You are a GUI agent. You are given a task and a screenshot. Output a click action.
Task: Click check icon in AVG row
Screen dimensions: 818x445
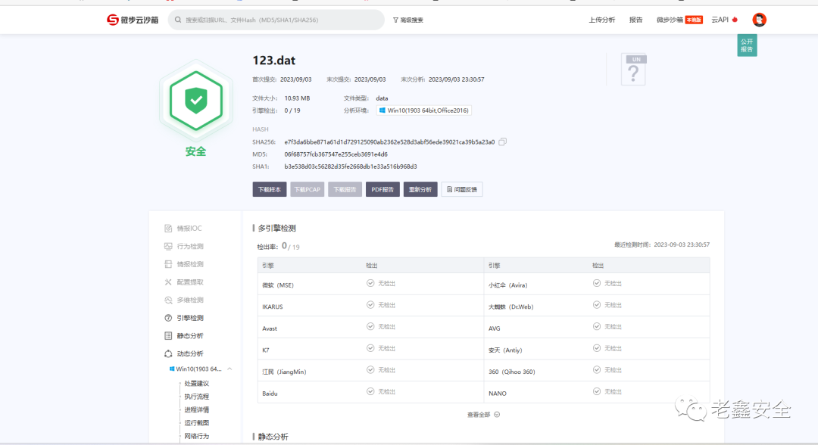point(597,326)
